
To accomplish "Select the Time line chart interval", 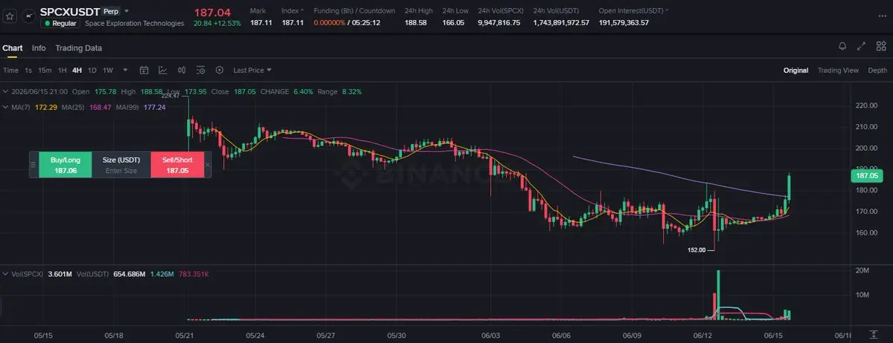I will 10,71.
